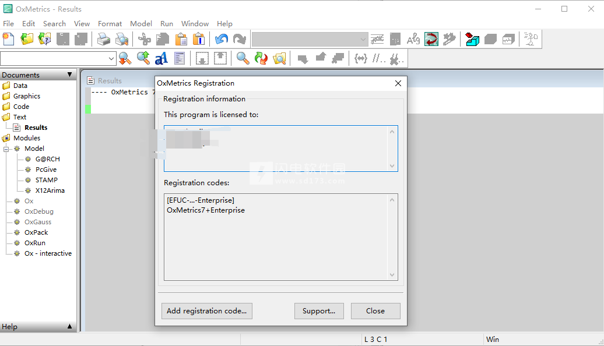Select the Modules node in Documents

pos(27,138)
